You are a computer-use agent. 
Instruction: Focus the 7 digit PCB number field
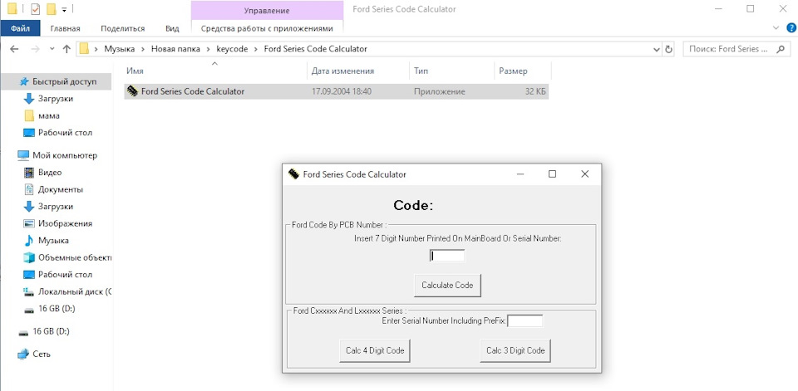[447, 256]
